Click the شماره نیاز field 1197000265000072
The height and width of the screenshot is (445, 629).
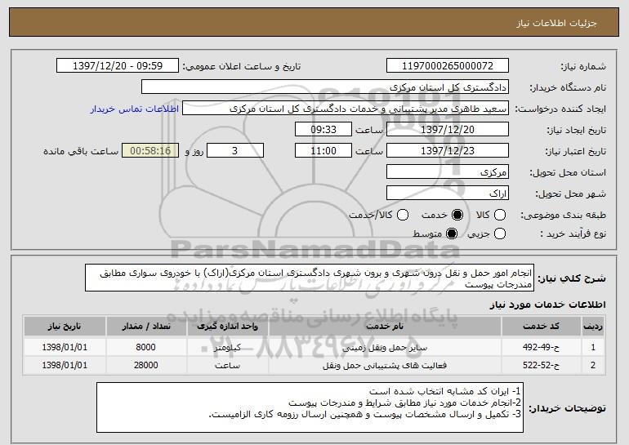[x=448, y=66]
